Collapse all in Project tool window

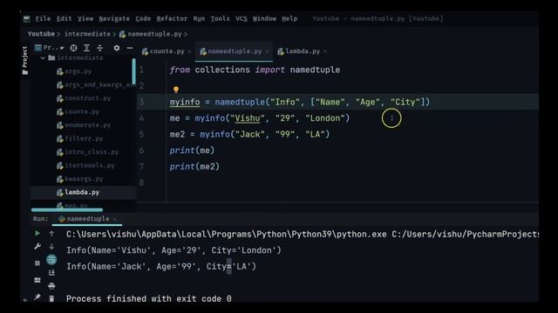(99, 48)
